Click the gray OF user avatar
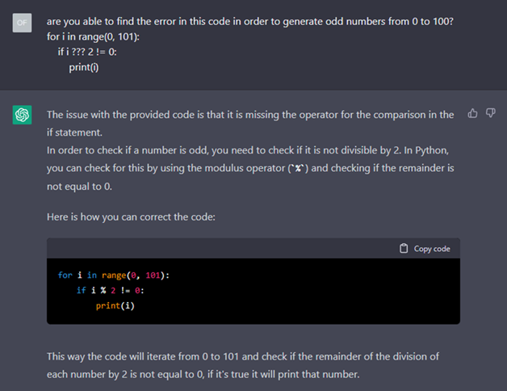The image size is (507, 391). [22, 23]
